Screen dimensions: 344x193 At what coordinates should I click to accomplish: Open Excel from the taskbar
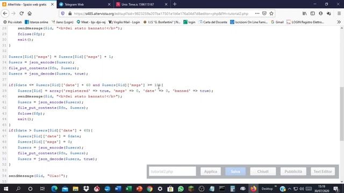[x=129, y=189]
